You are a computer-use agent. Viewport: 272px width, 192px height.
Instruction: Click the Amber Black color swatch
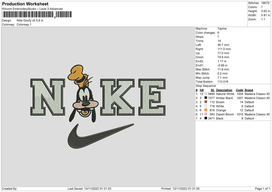pos(206,98)
